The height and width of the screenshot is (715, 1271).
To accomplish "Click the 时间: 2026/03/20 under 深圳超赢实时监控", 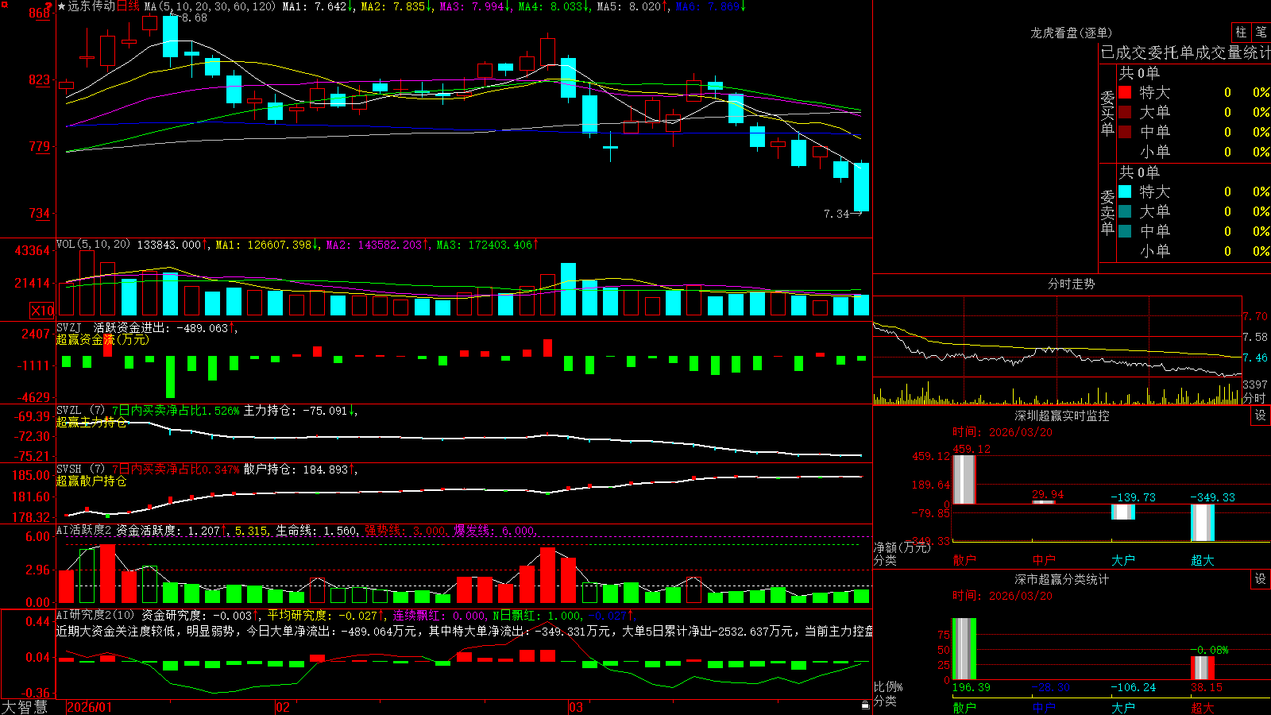I will click(1003, 432).
